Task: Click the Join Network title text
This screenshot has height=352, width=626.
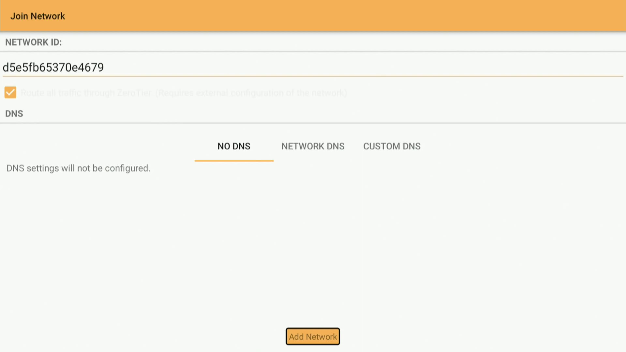Action: pos(37,16)
